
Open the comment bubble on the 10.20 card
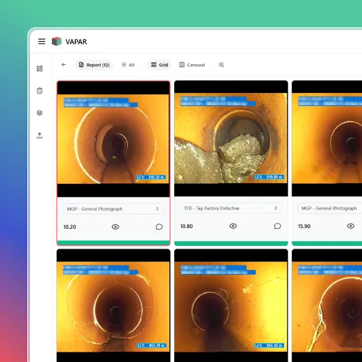(159, 227)
